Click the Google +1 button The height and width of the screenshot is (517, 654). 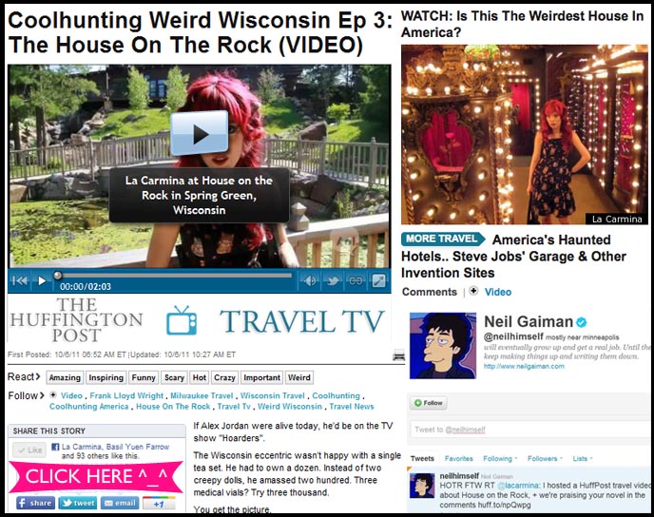pos(159,503)
